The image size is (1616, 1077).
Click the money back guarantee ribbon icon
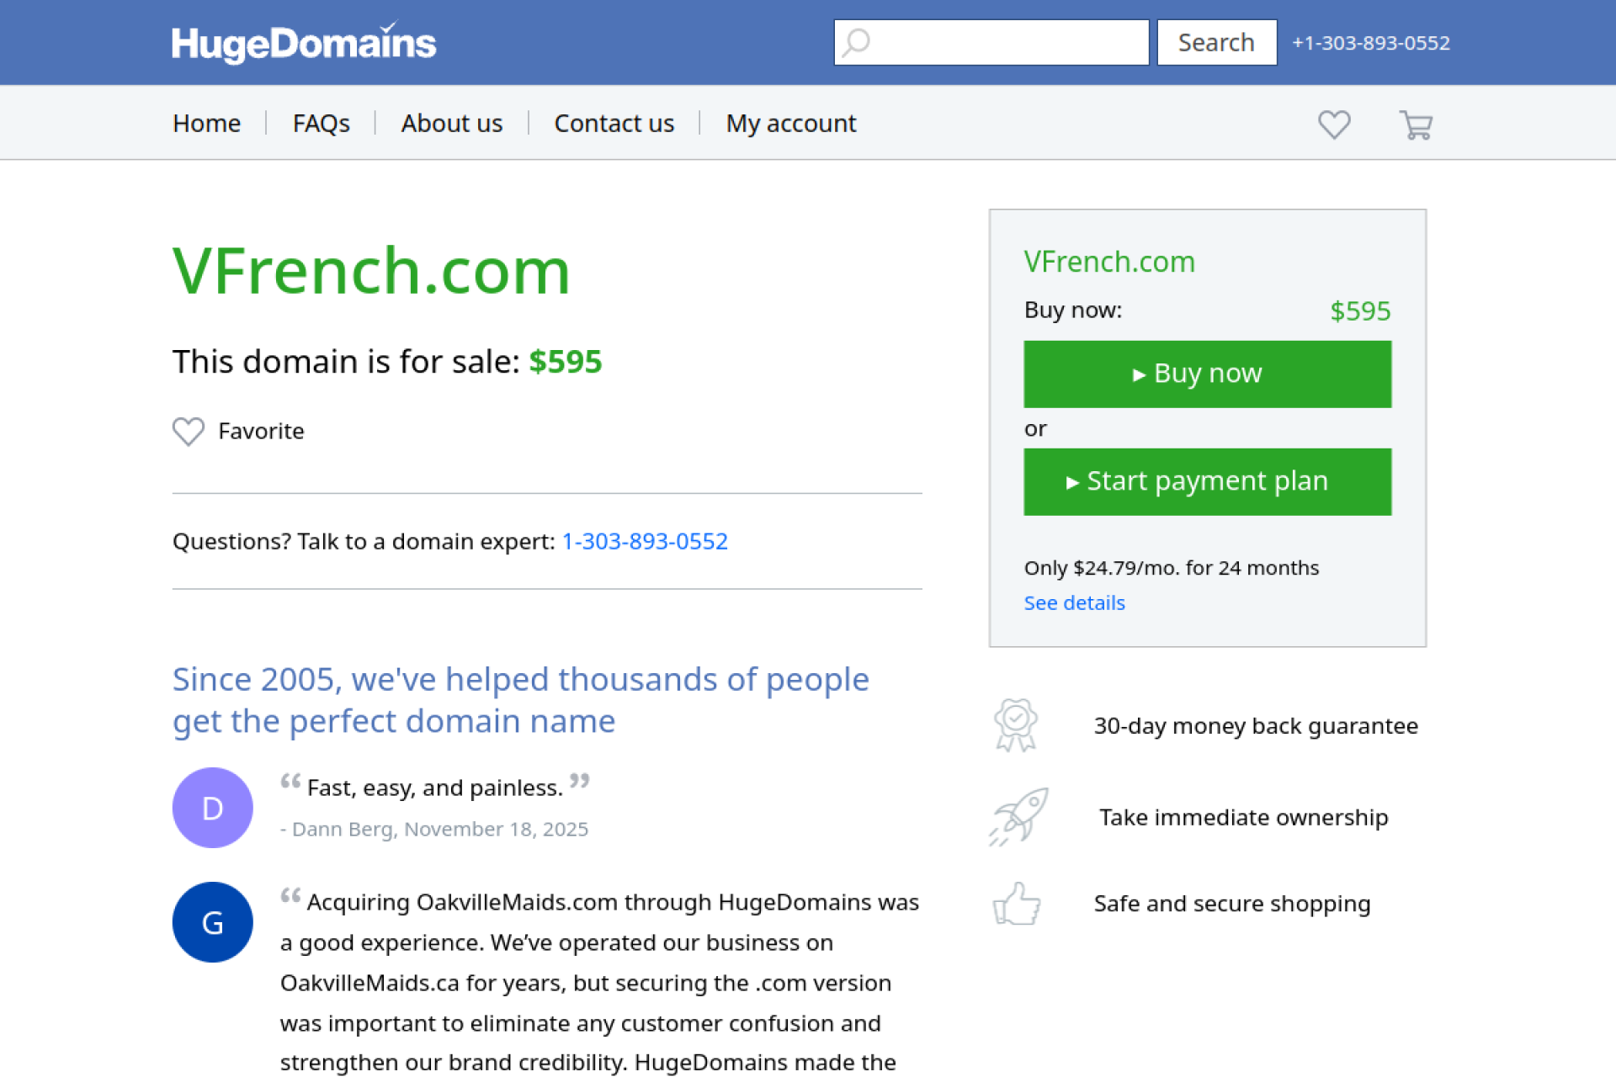pos(1016,724)
